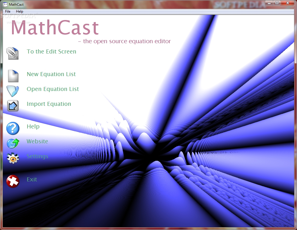Maximize the MathCast window

(277, 3)
